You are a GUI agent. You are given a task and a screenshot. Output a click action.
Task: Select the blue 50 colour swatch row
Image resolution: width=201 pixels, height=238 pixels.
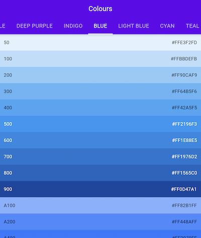100,43
